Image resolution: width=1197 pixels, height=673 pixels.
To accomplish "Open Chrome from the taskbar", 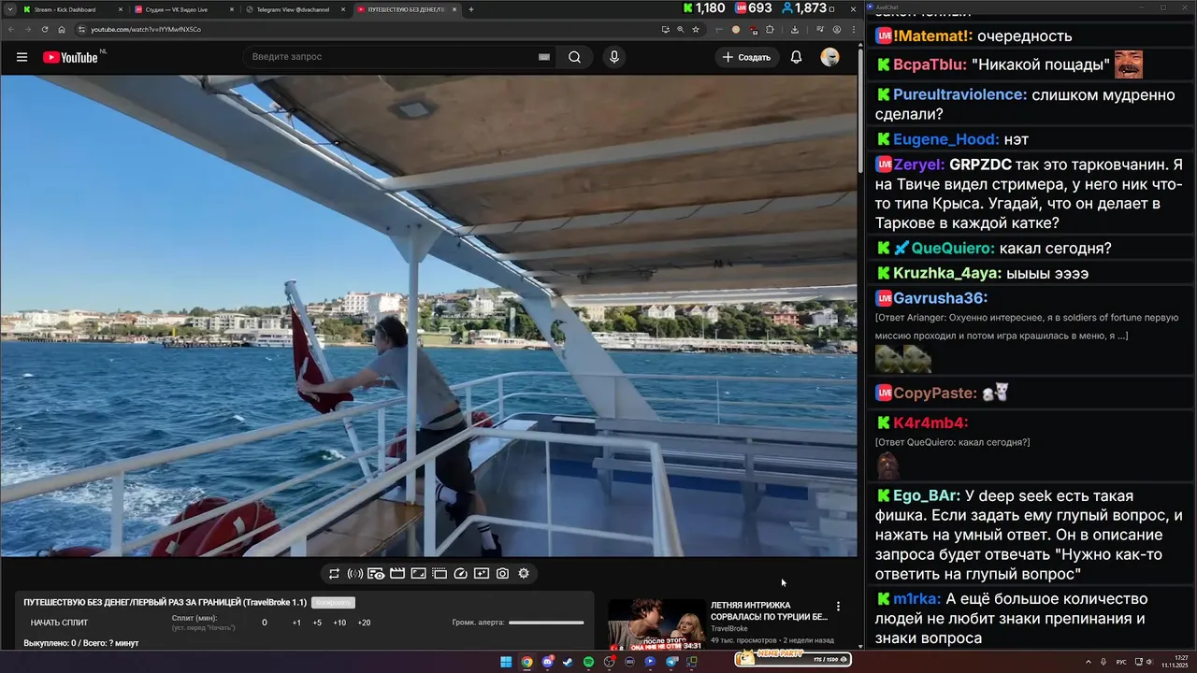I will point(526,662).
